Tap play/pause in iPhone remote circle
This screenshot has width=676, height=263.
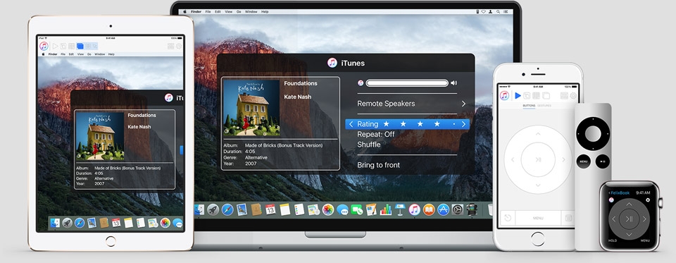538,159
